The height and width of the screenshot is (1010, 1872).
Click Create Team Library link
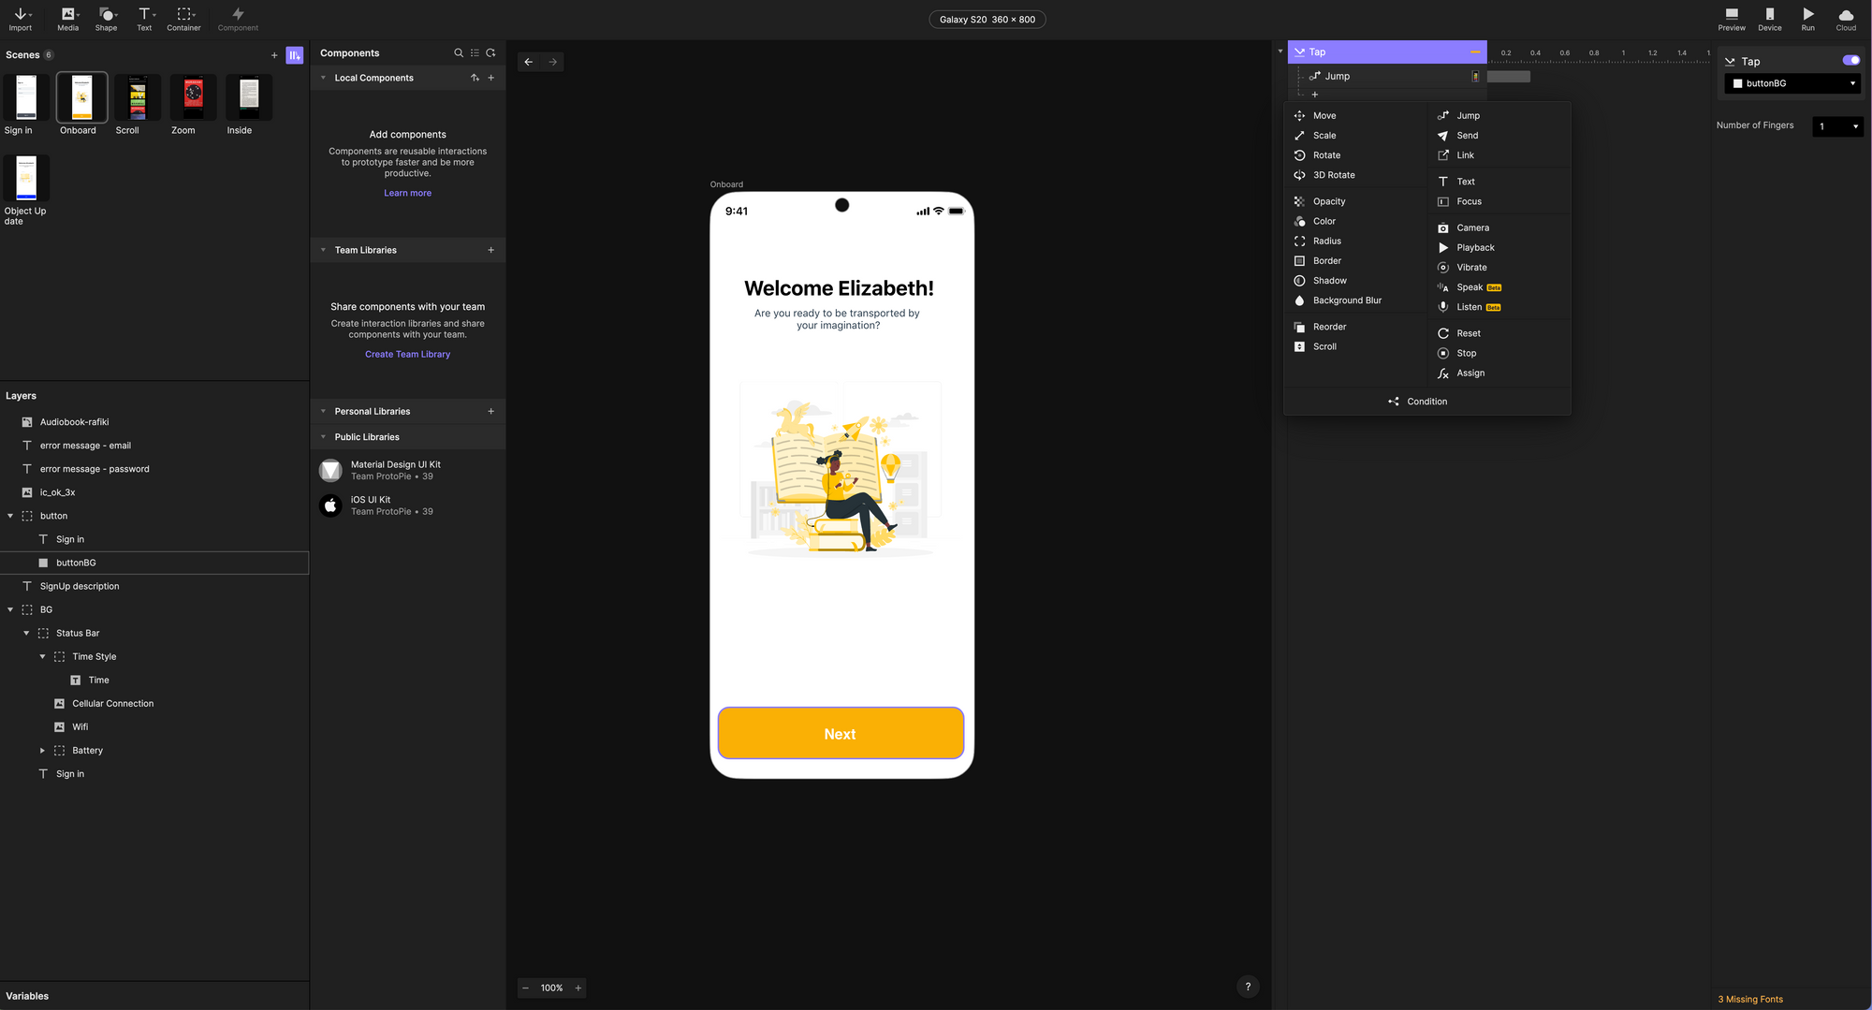pyautogui.click(x=407, y=355)
